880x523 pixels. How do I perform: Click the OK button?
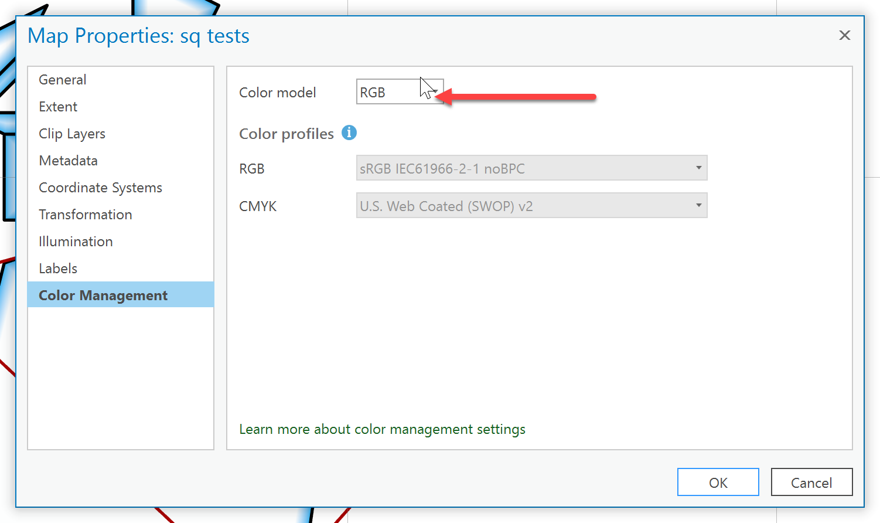[x=718, y=482]
